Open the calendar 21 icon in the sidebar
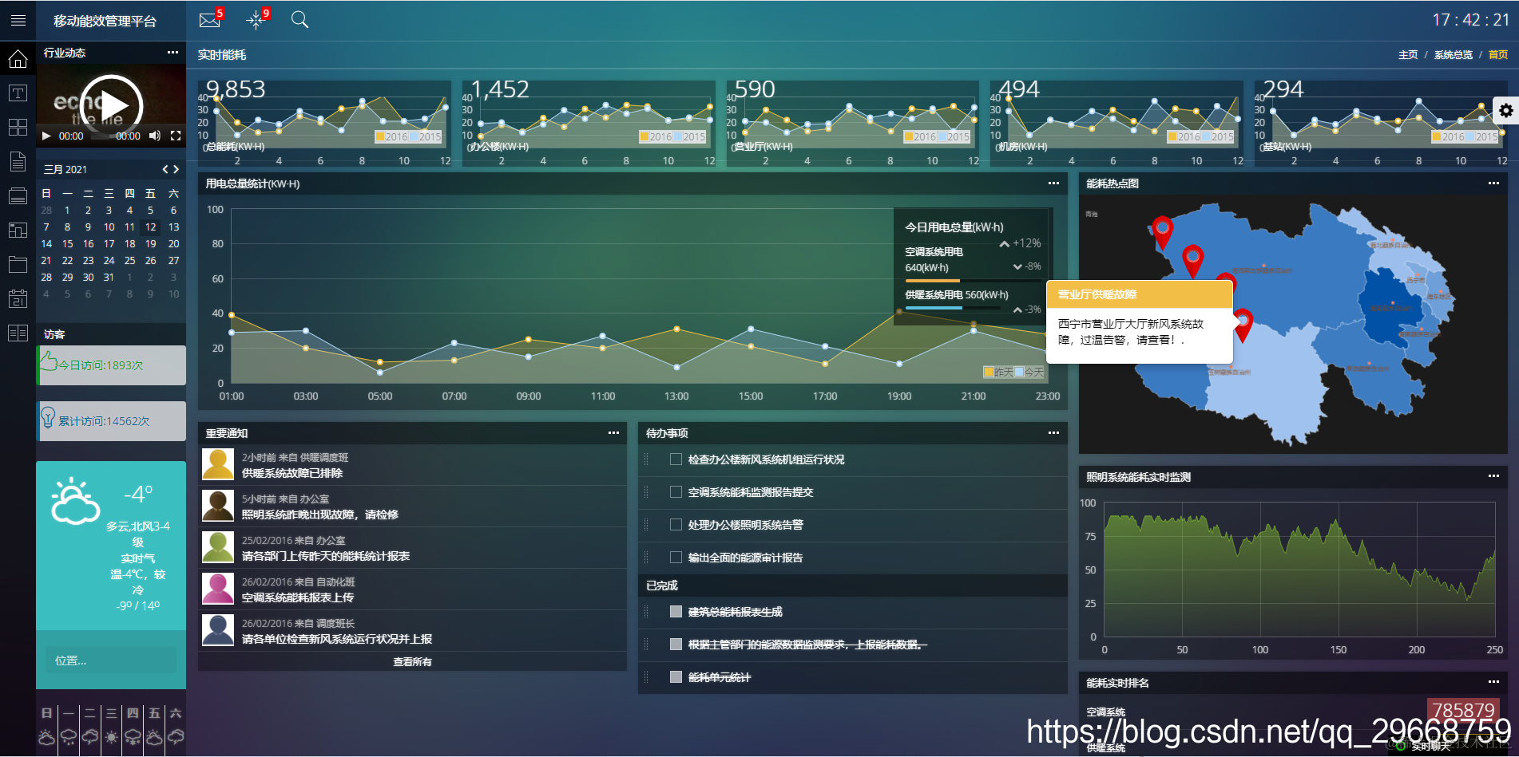 pyautogui.click(x=18, y=298)
